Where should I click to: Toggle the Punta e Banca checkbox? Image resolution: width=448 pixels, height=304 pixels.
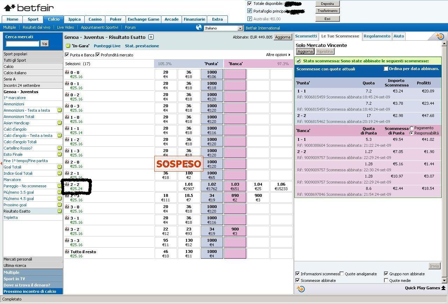67,55
